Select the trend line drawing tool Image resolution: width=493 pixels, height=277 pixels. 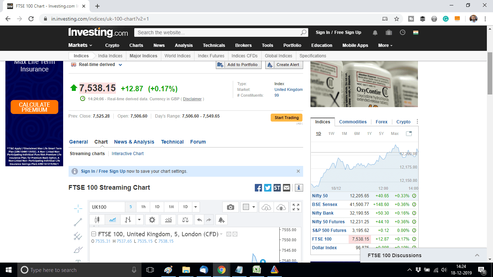click(x=78, y=222)
